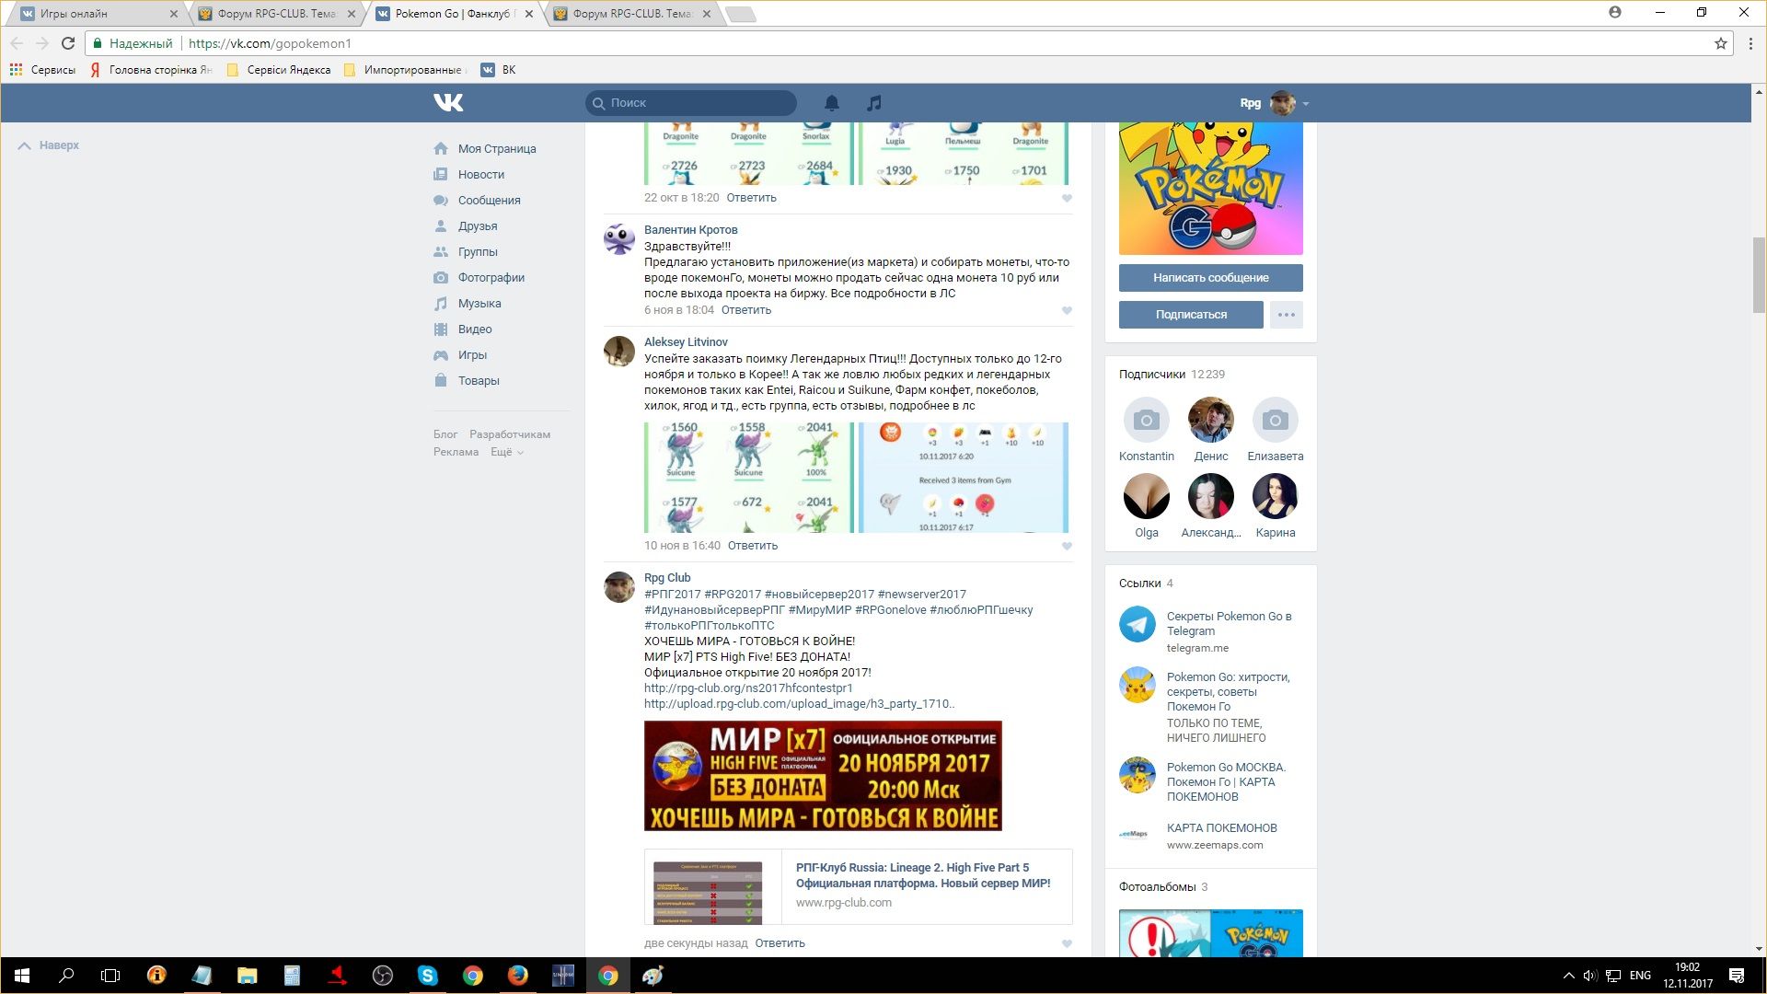Expand the Ещё footer menu
The image size is (1767, 994).
pyautogui.click(x=507, y=452)
